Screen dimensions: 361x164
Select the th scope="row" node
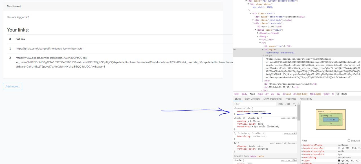[x=278, y=46]
